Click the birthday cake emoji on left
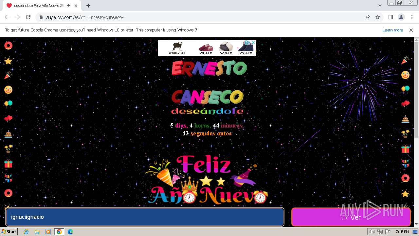This screenshot has width=419, height=236. click(x=8, y=134)
